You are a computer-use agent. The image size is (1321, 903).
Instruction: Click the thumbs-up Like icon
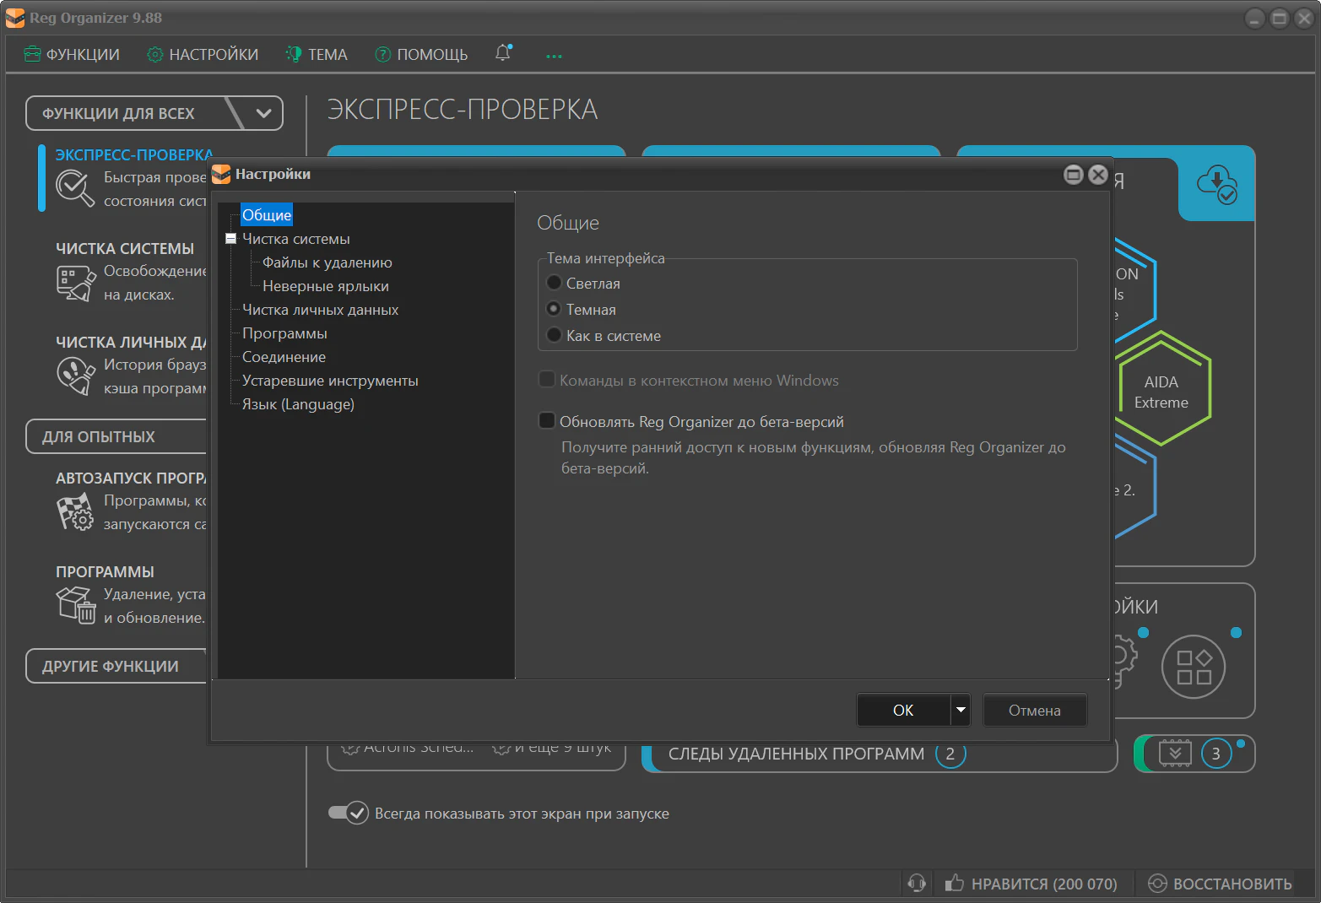click(x=954, y=884)
